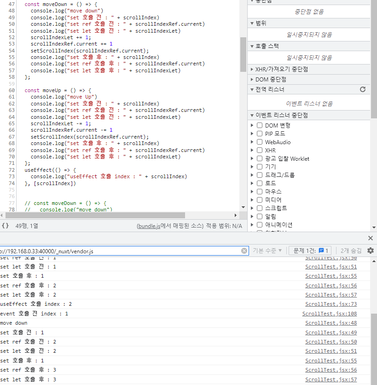Screen dimensions: 377x385
Task: Expand the DOM 중단점 section
Action: click(252, 79)
